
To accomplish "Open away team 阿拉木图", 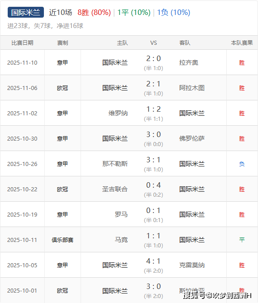I will 191,88.
